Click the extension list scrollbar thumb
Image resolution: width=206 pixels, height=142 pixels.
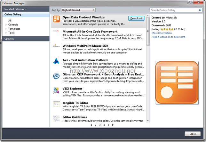[148, 32]
